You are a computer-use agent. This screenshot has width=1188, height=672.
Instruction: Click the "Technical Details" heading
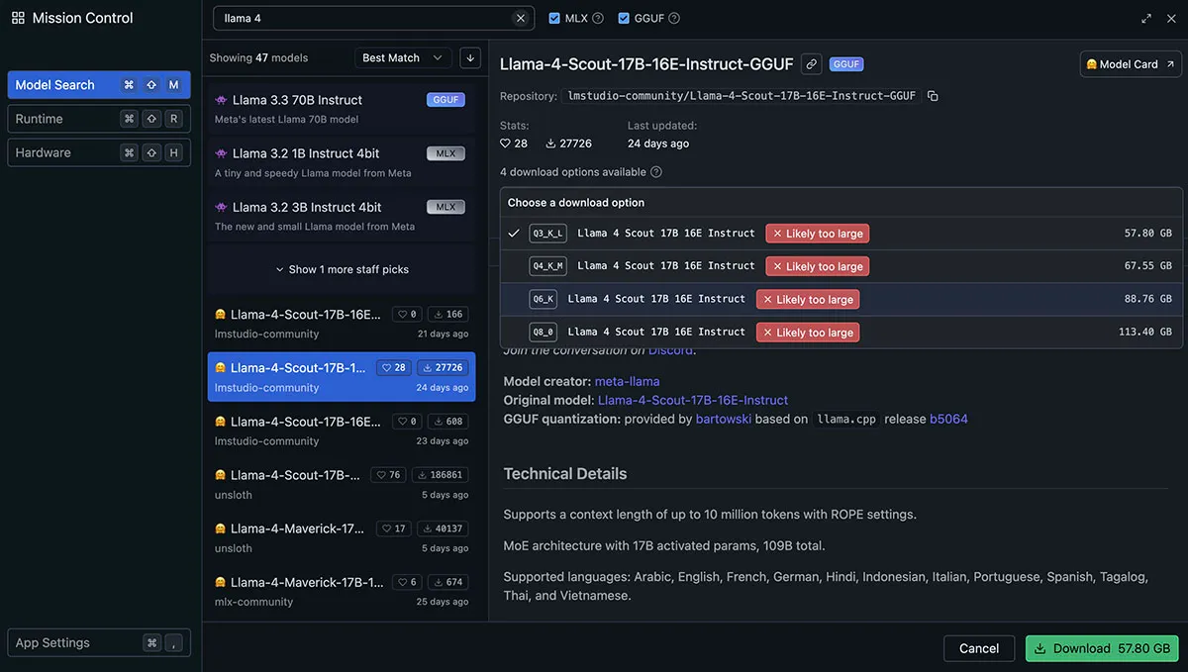coord(565,474)
